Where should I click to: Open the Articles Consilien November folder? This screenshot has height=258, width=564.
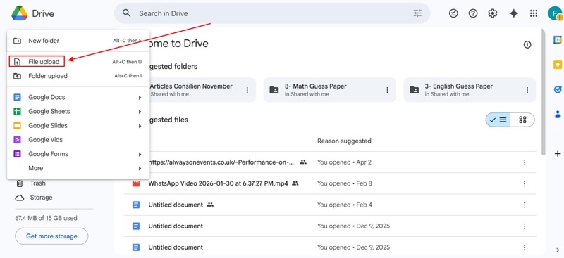pyautogui.click(x=202, y=90)
